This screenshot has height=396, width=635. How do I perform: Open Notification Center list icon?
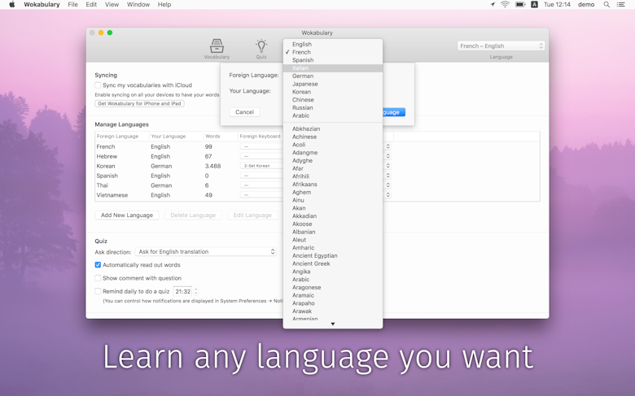pos(620,4)
